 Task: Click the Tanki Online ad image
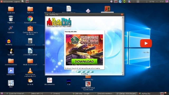(84, 50)
